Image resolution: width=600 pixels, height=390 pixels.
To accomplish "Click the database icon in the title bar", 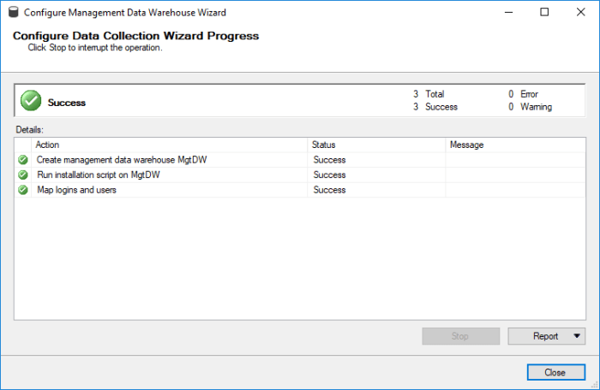I will point(13,13).
